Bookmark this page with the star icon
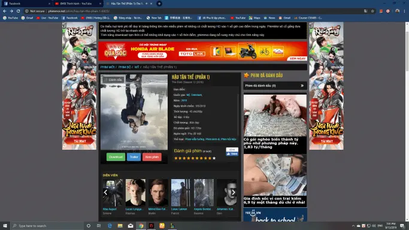This screenshot has width=409, height=230. (372, 11)
